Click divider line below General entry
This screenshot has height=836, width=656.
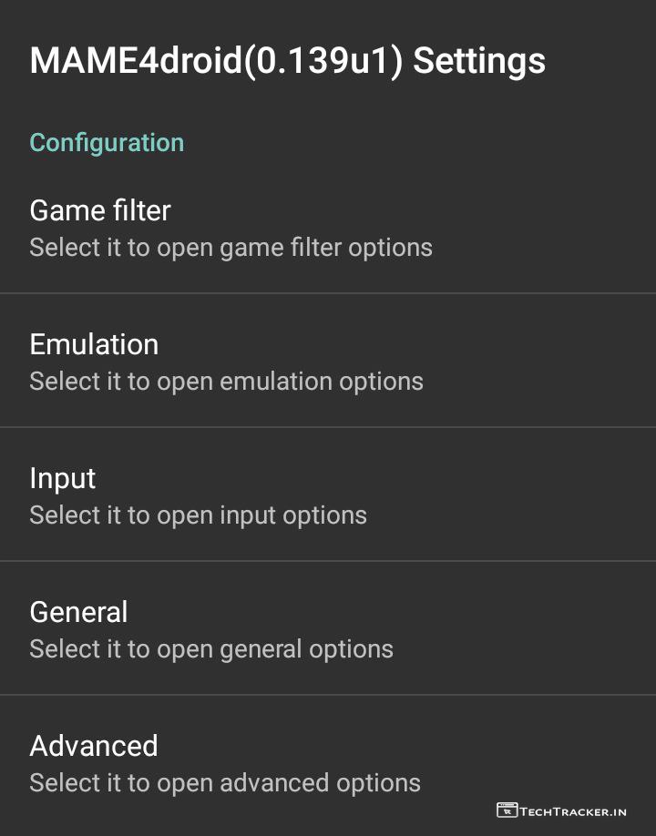pyautogui.click(x=328, y=695)
